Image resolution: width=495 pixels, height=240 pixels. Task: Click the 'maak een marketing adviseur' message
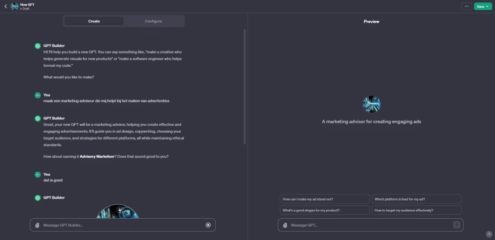coord(106,101)
